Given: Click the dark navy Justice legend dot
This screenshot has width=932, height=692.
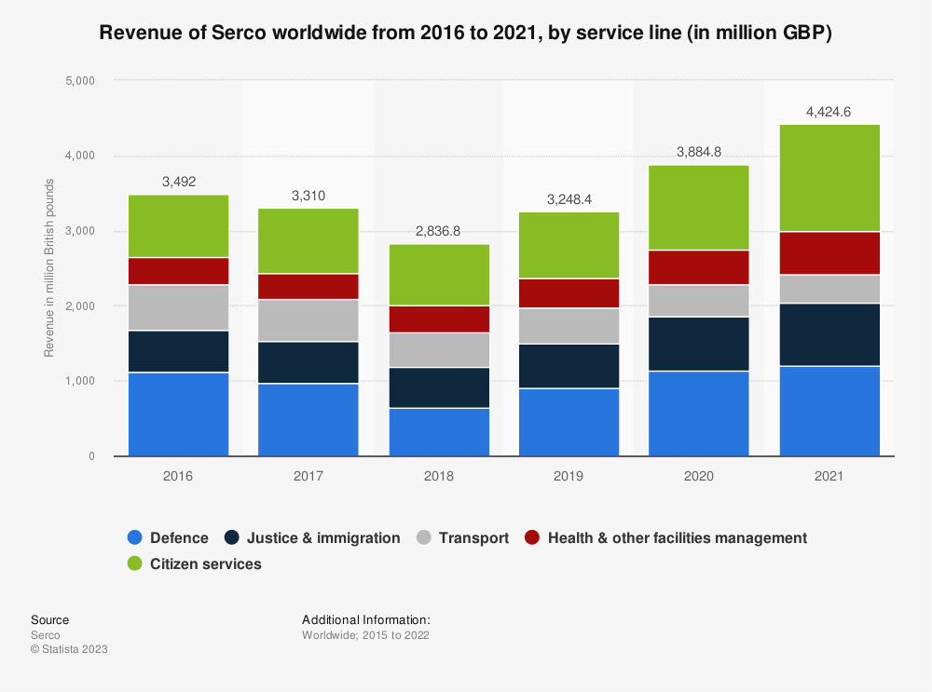Looking at the screenshot, I should click(232, 537).
